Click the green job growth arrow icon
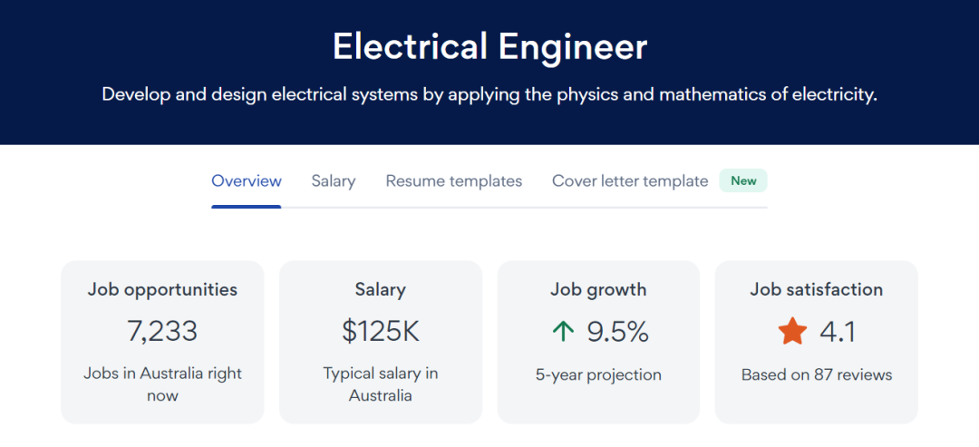979x447 pixels. (563, 332)
